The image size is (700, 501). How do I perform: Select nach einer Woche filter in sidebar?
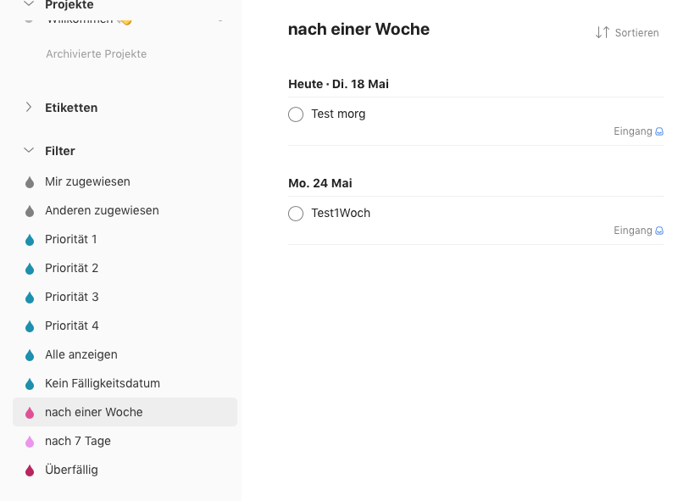(125, 412)
